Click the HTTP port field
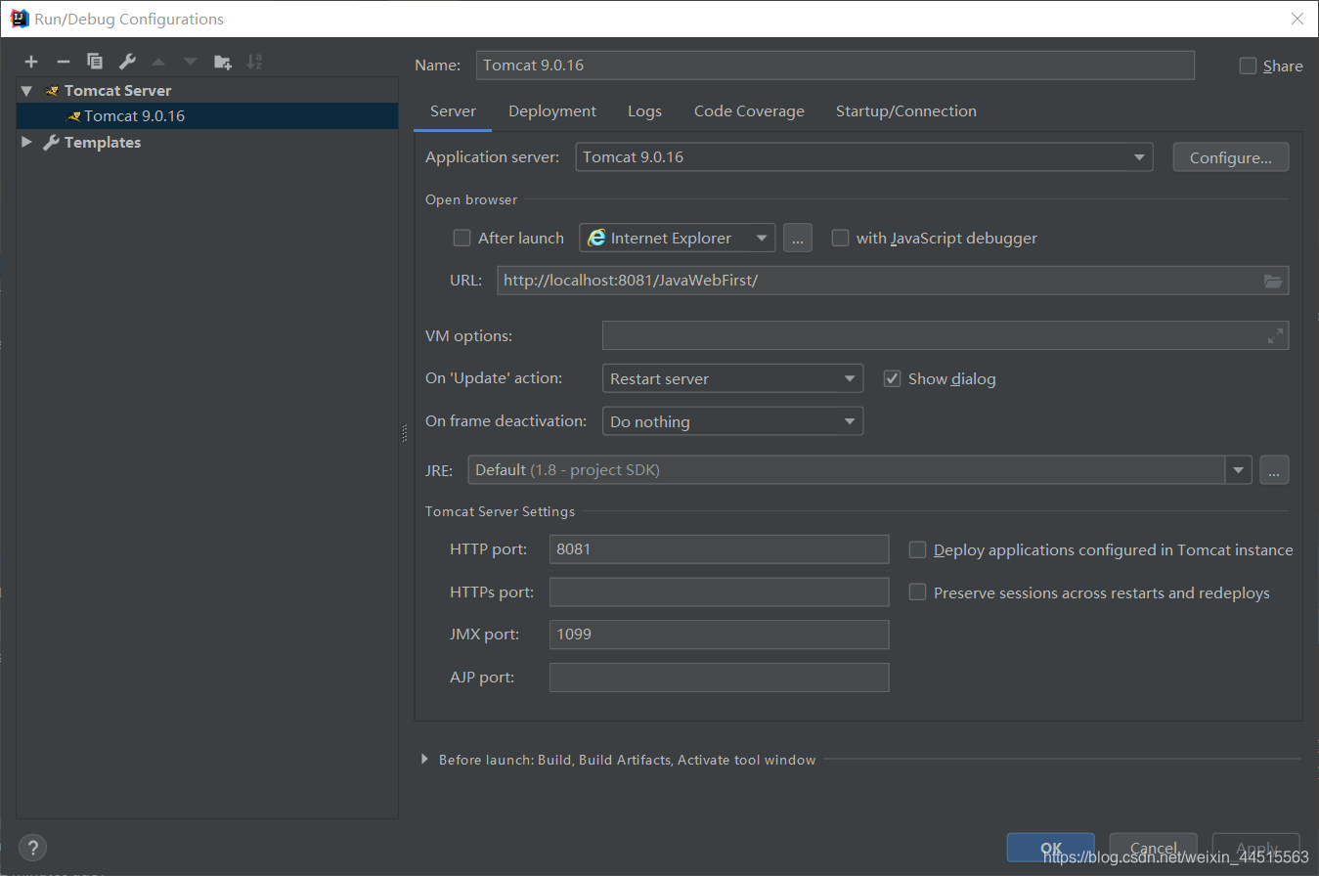The height and width of the screenshot is (876, 1319). [x=719, y=549]
